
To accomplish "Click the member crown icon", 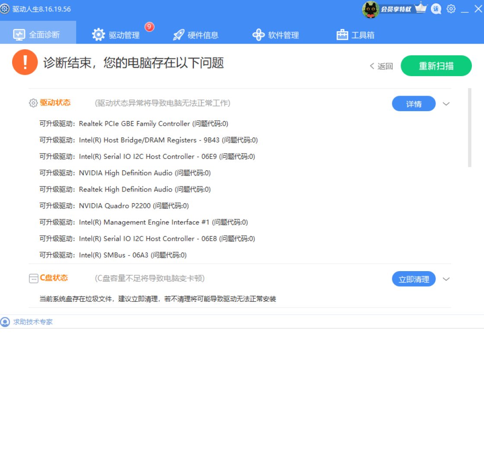I will pos(420,8).
